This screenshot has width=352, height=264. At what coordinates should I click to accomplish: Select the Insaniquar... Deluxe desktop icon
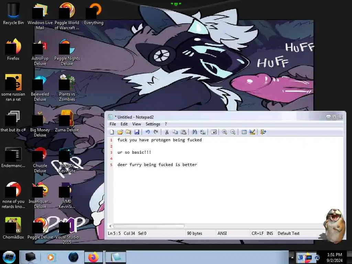click(x=40, y=195)
